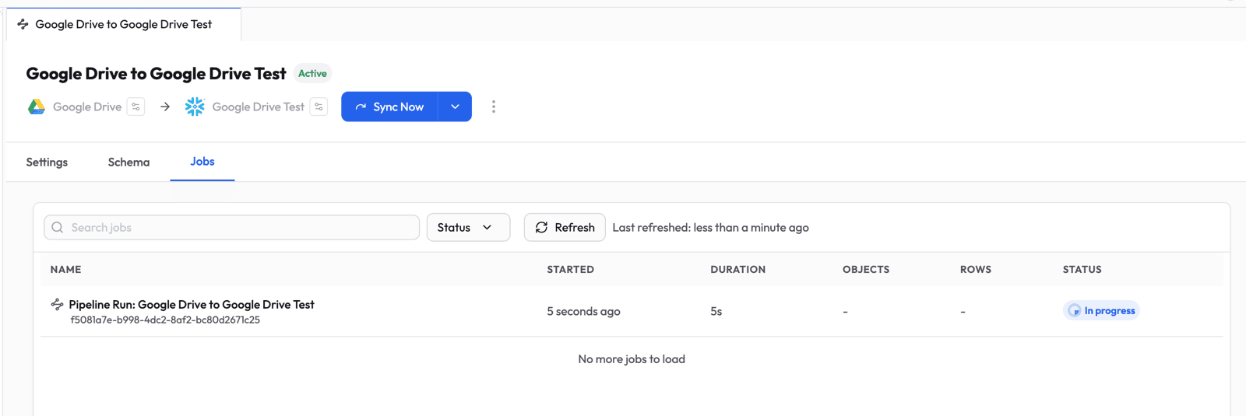
Task: Click the pipeline run icon in the job row
Action: [57, 305]
